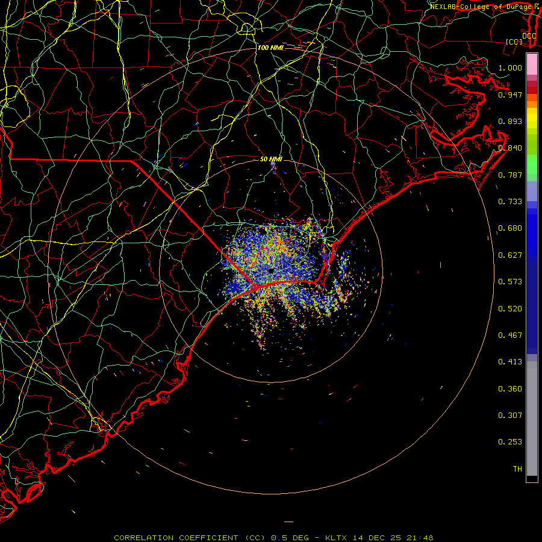Screen dimensions: 542x542
Task: Click the 100 NMI range ring label
Action: [270, 48]
